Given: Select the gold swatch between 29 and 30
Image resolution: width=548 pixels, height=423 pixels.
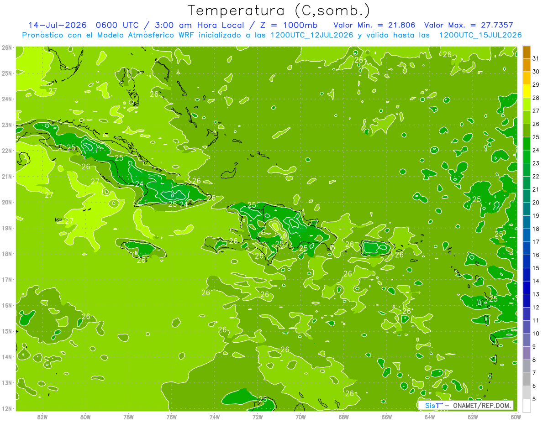Looking at the screenshot, I should click(x=527, y=78).
